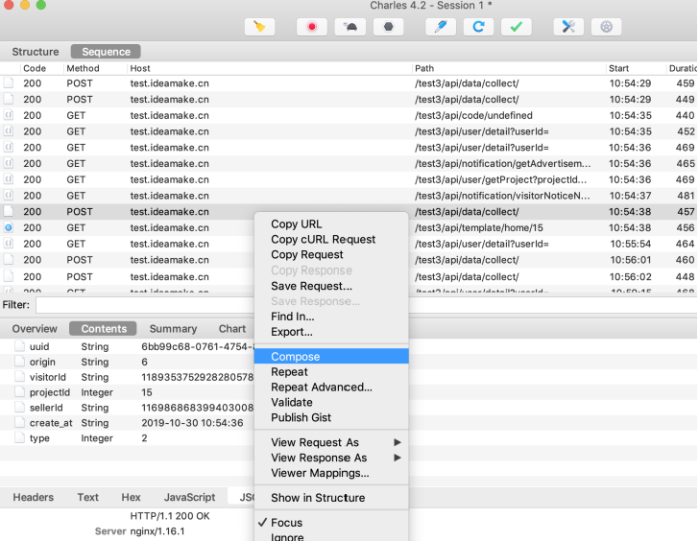Open compose with the pen toolbar icon
The image size is (699, 541).
point(441,27)
